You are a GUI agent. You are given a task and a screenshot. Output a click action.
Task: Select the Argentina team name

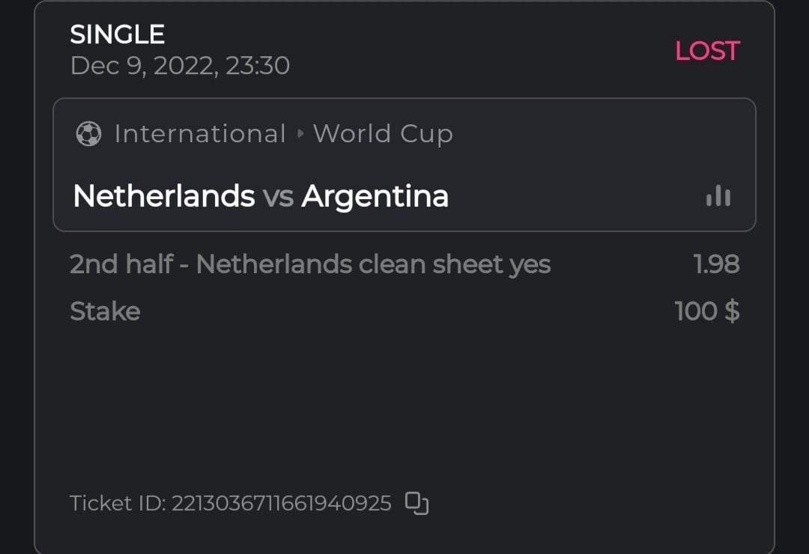[375, 196]
